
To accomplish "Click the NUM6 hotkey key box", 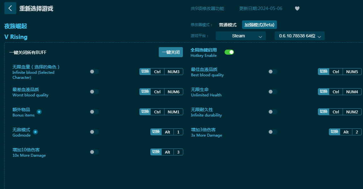I will coord(174,92).
